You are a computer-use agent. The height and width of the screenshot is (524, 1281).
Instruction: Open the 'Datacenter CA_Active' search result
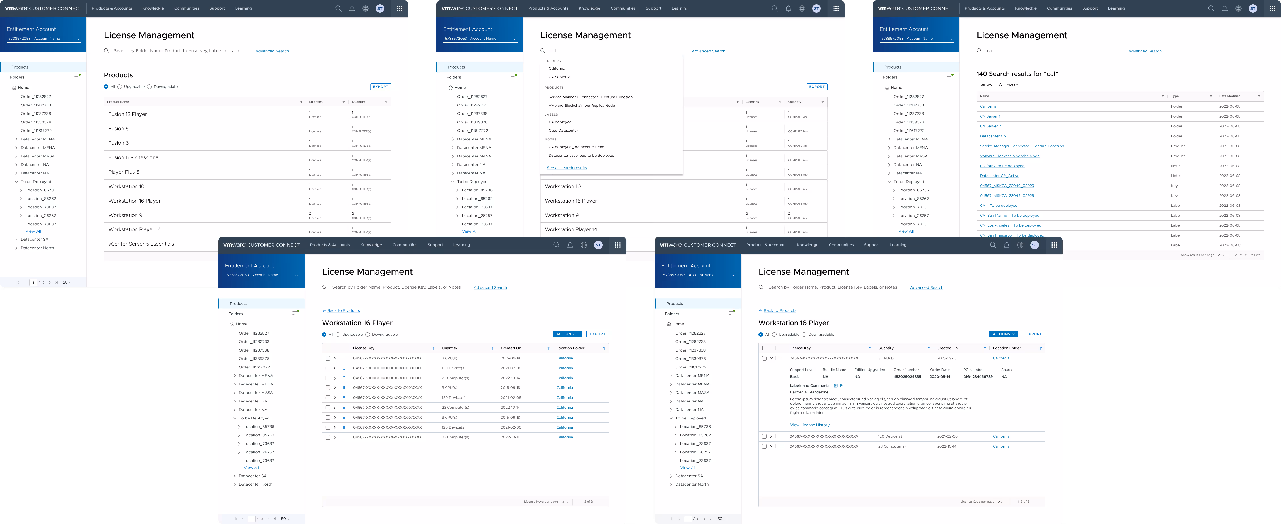999,176
